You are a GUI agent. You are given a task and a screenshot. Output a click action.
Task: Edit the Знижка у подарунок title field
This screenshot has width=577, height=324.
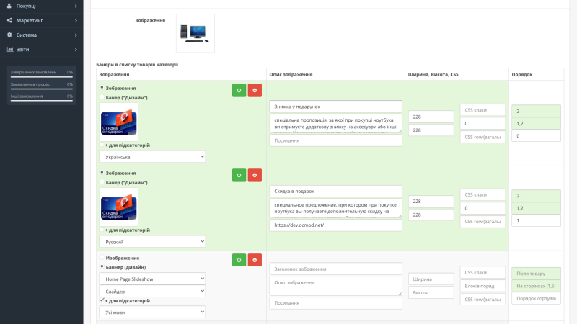pos(335,107)
